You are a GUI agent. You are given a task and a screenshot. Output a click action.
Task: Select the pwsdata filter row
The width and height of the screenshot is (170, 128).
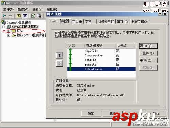[x=102, y=65]
